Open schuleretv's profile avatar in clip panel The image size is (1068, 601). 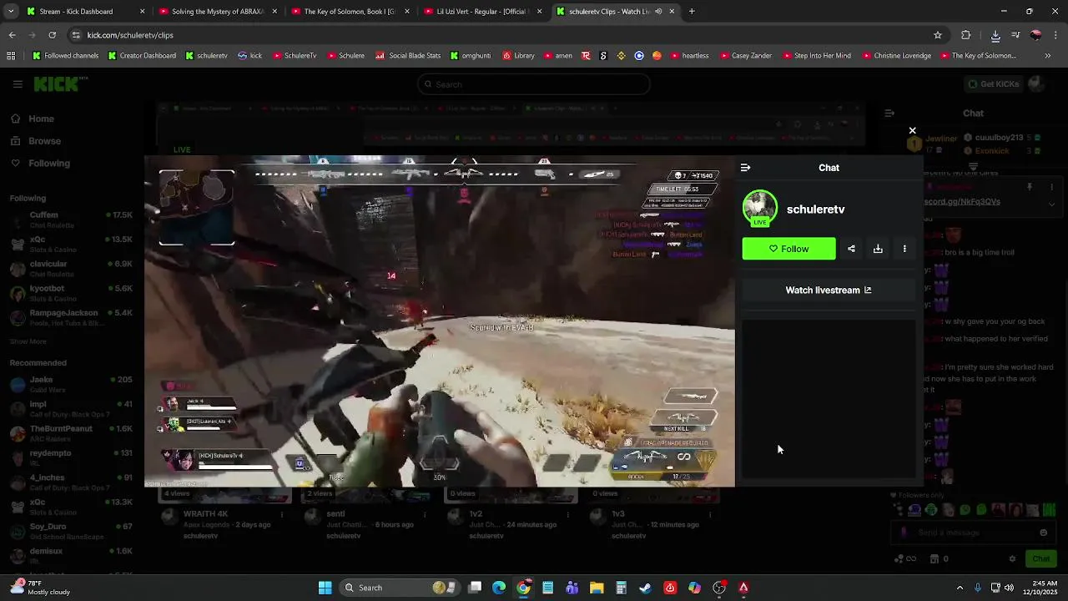click(x=759, y=209)
